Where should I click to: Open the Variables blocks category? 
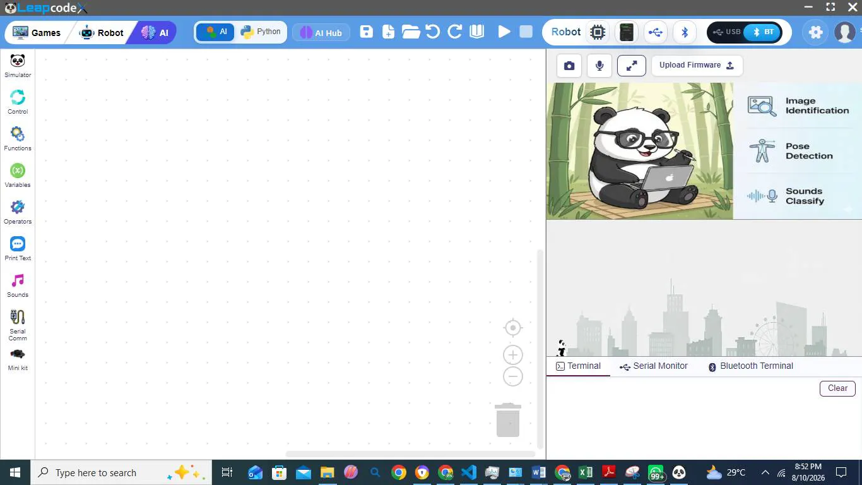tap(18, 176)
